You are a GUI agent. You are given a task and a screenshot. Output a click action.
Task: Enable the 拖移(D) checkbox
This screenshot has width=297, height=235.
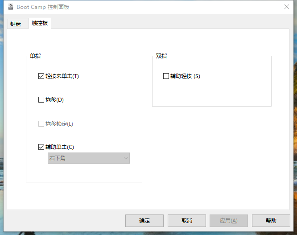41,100
